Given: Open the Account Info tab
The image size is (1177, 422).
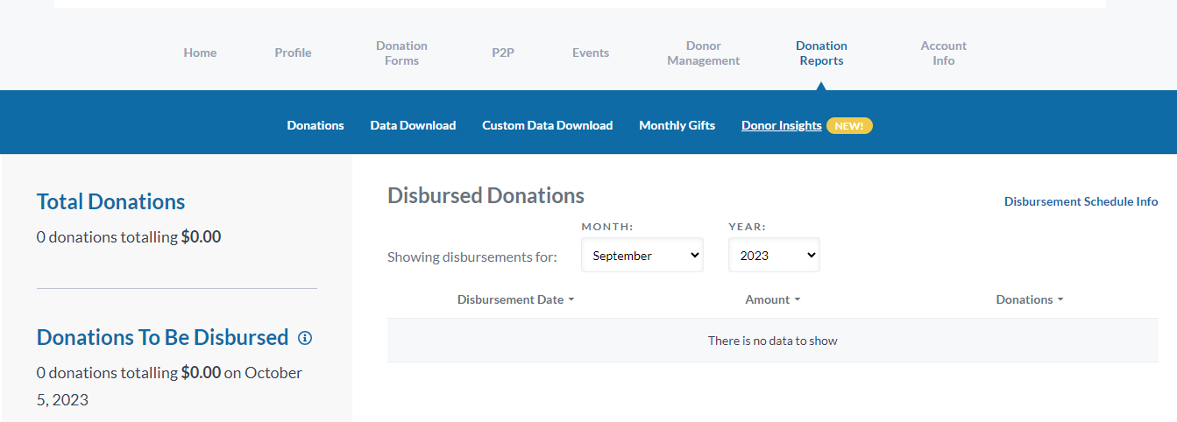Looking at the screenshot, I should click(x=943, y=53).
